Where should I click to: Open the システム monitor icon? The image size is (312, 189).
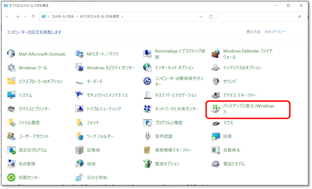click(x=11, y=95)
